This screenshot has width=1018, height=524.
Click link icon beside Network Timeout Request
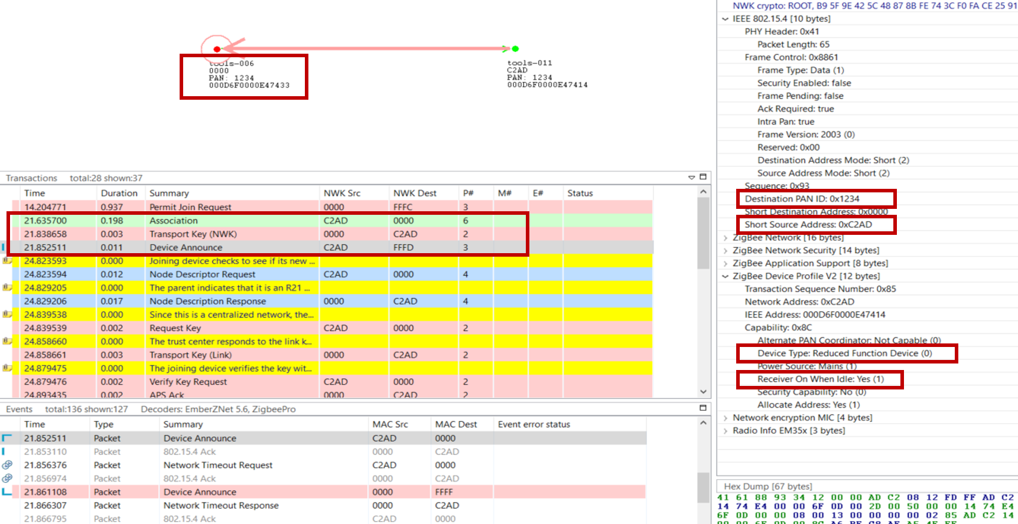click(x=8, y=465)
